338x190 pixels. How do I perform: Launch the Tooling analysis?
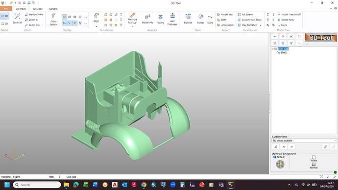(160, 19)
